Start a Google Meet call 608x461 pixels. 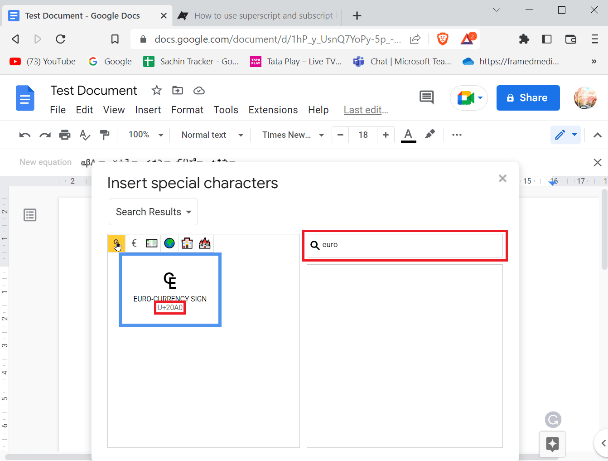[x=469, y=98]
